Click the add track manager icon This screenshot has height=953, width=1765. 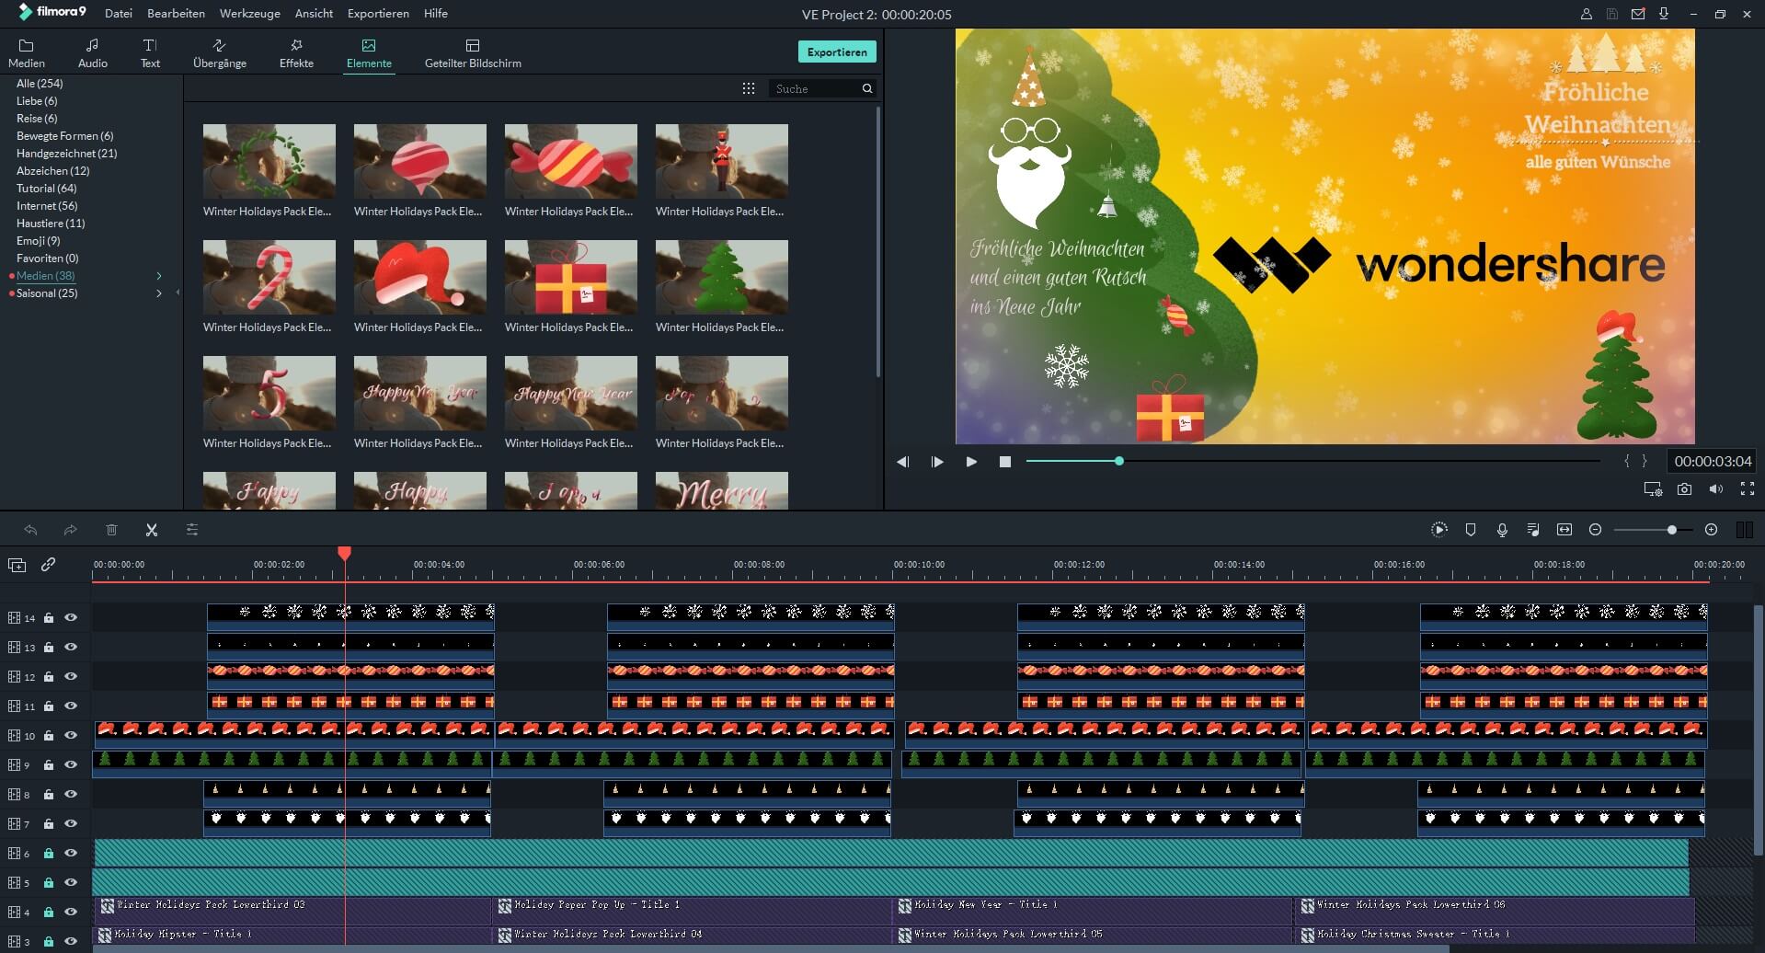pos(17,565)
